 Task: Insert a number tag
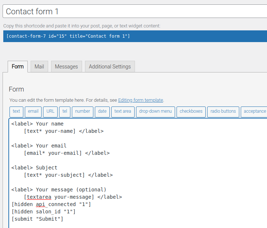click(x=82, y=112)
